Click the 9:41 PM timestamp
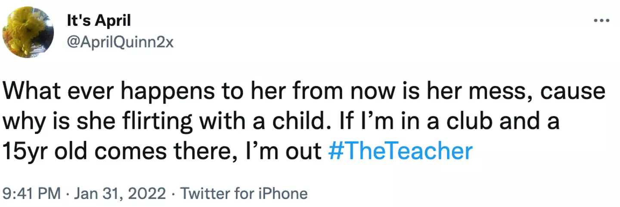Viewport: 620px width, 207px height. pos(31,194)
